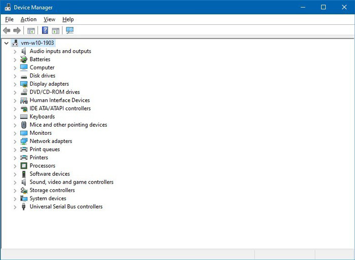The image size is (355, 260).
Task: Click the DVD/CD-ROM drives disc icon
Action: click(x=24, y=92)
